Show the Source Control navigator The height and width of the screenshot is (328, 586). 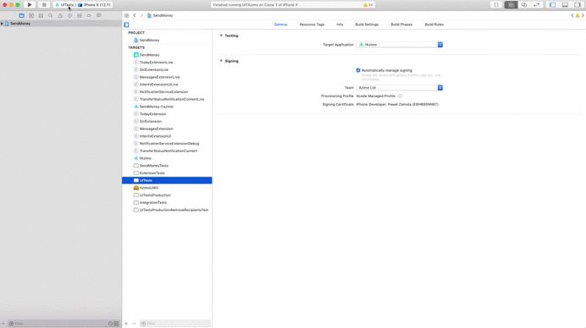(31, 16)
